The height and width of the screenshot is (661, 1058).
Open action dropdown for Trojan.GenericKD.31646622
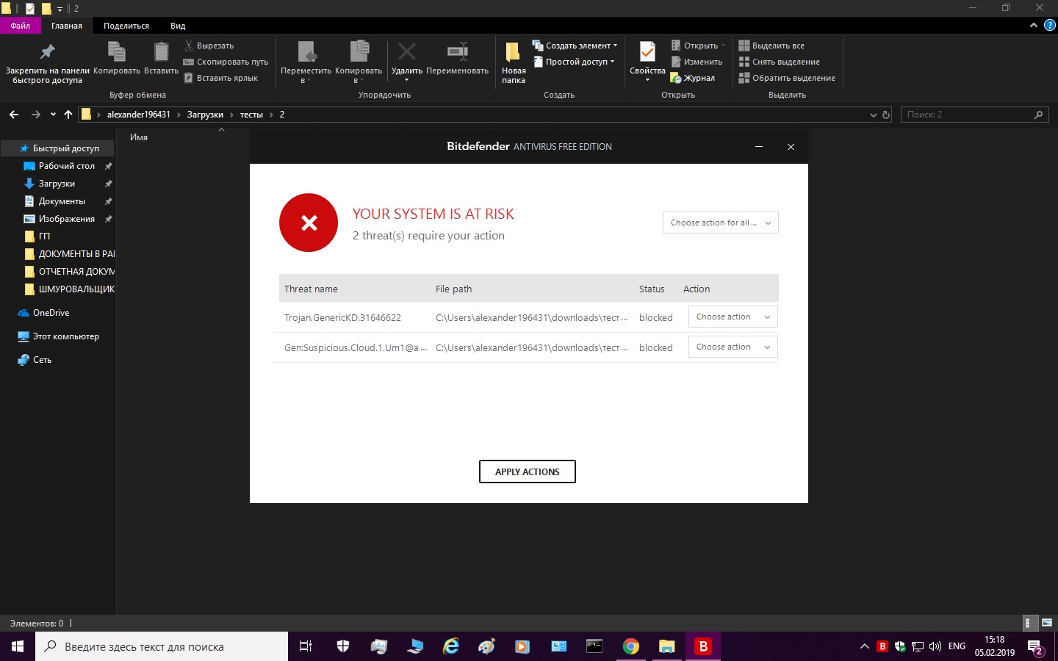click(x=733, y=317)
